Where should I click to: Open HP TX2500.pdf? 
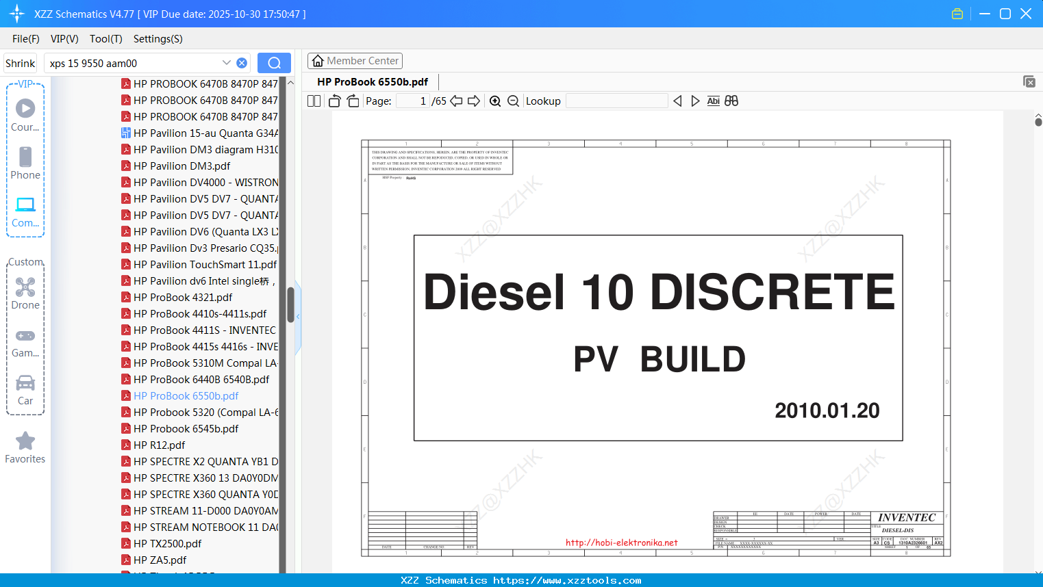tap(162, 544)
